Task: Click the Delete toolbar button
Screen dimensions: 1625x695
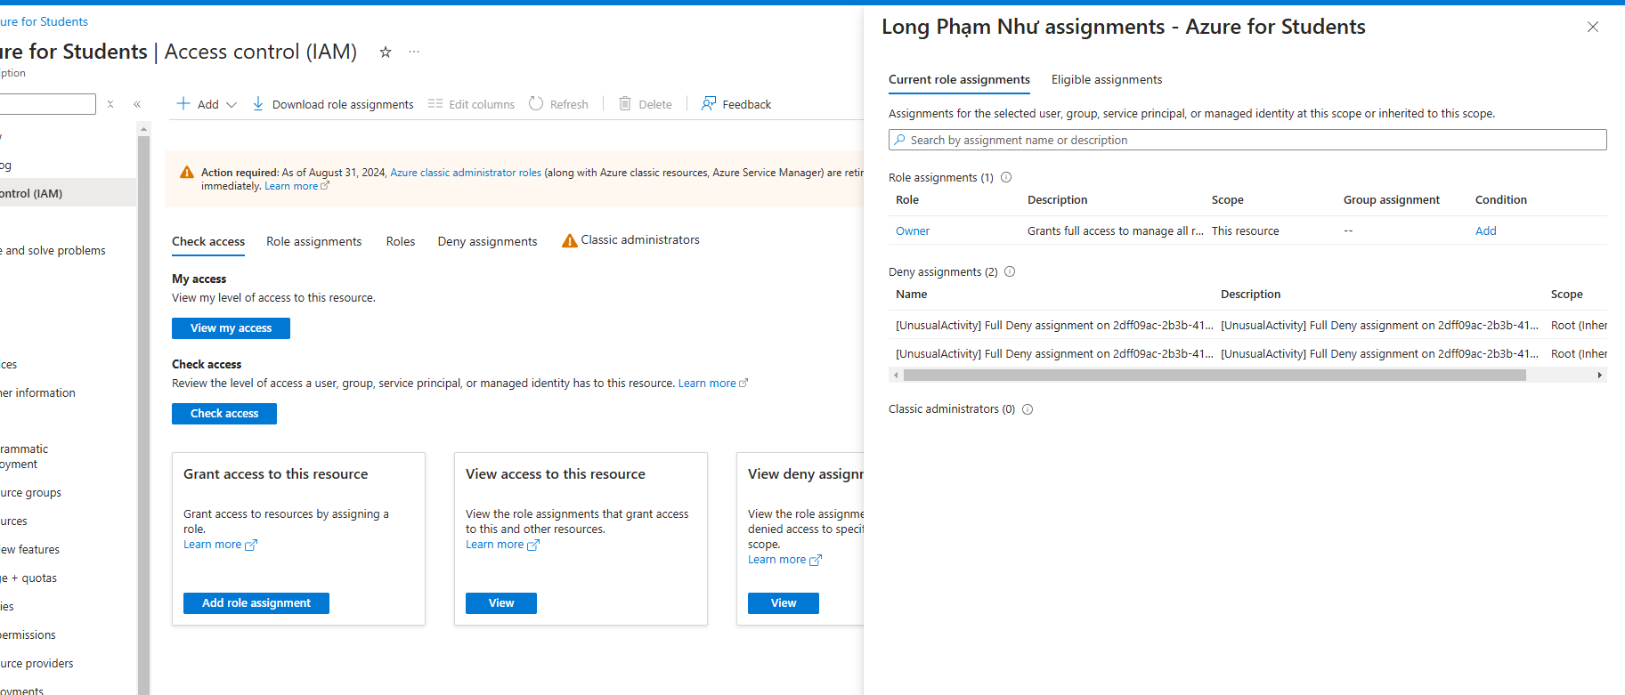Action: (646, 104)
